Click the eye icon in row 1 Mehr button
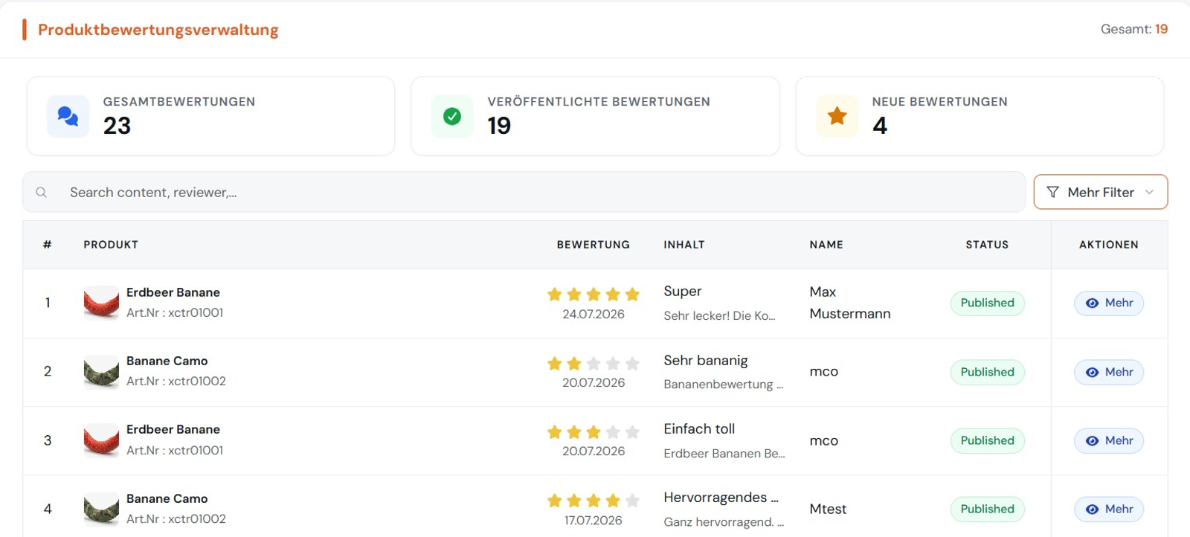This screenshot has height=537, width=1190. pyautogui.click(x=1092, y=303)
